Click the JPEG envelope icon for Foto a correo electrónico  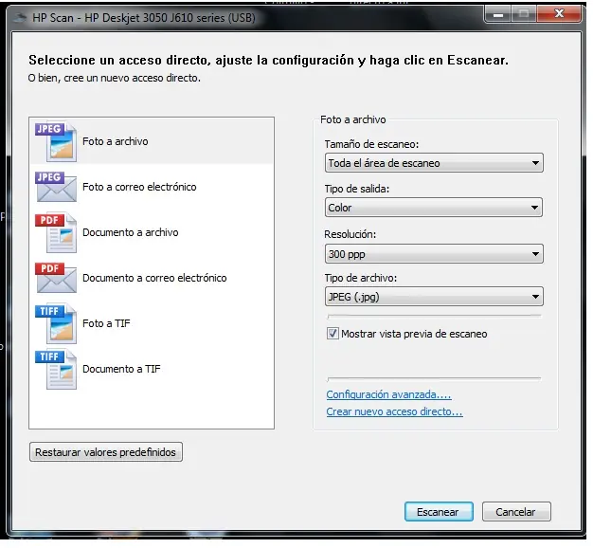click(x=56, y=187)
